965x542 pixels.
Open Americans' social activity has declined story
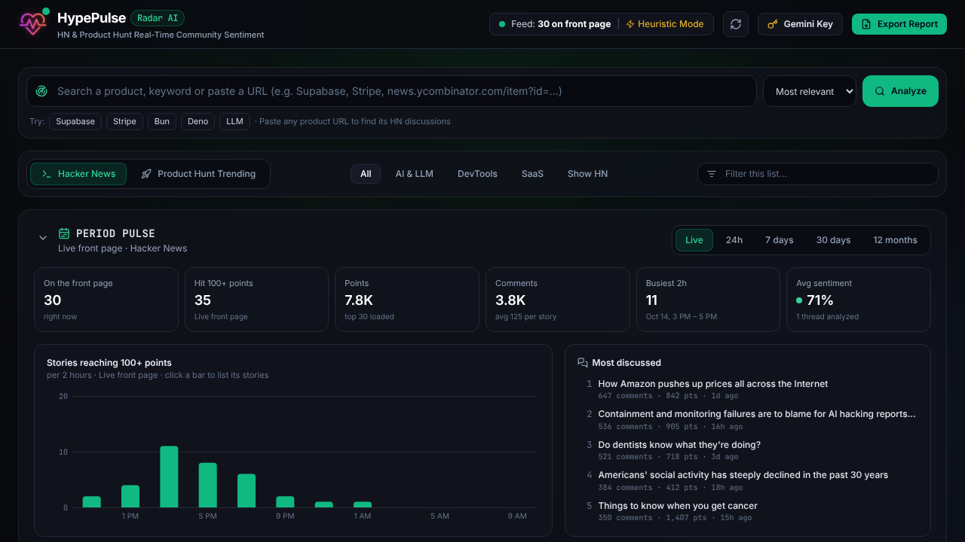tap(743, 475)
